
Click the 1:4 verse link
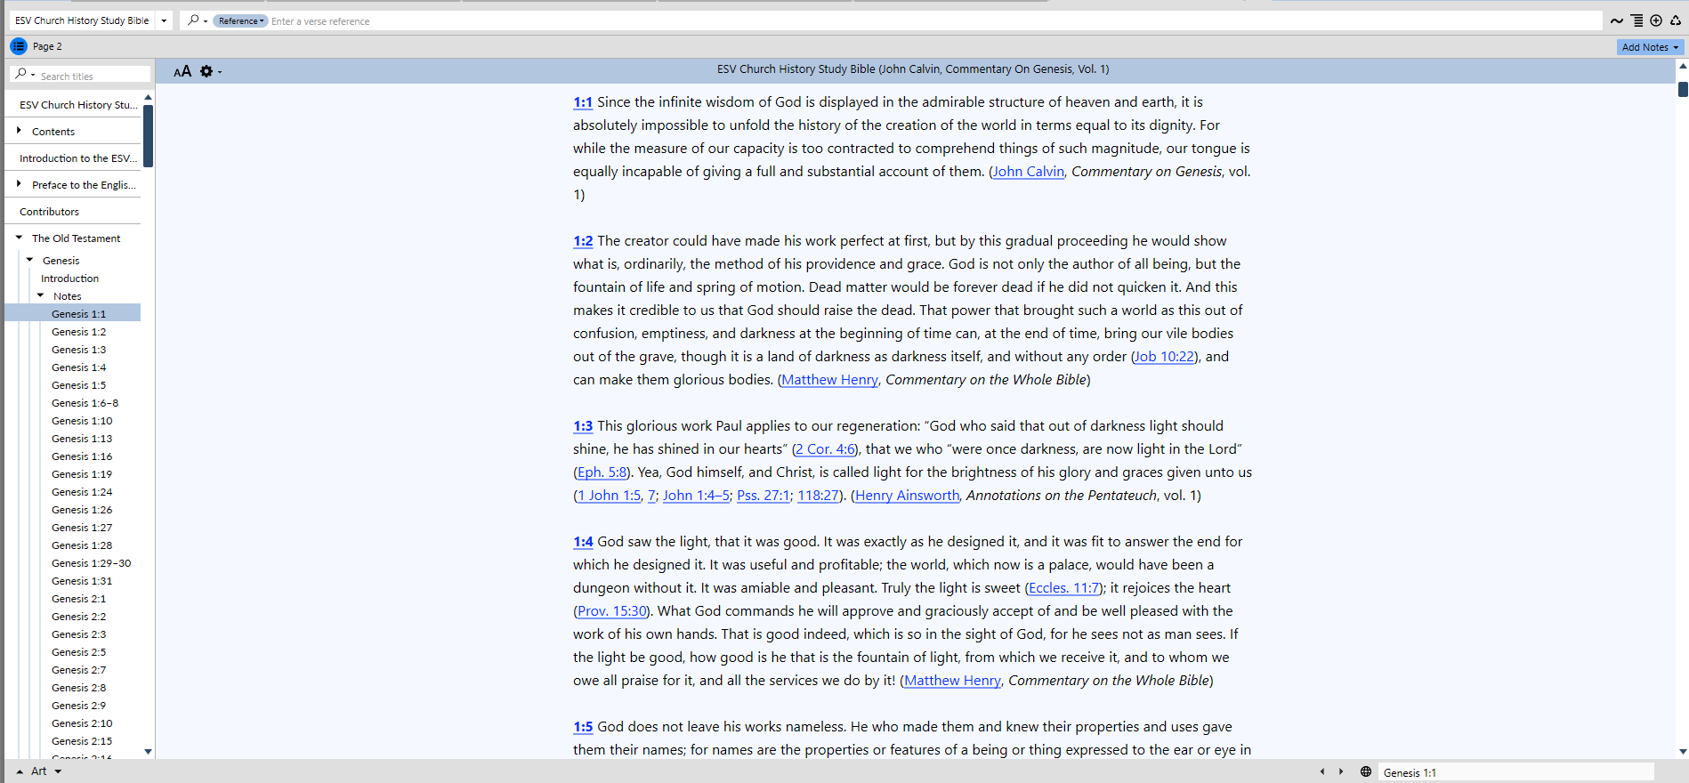(x=583, y=542)
